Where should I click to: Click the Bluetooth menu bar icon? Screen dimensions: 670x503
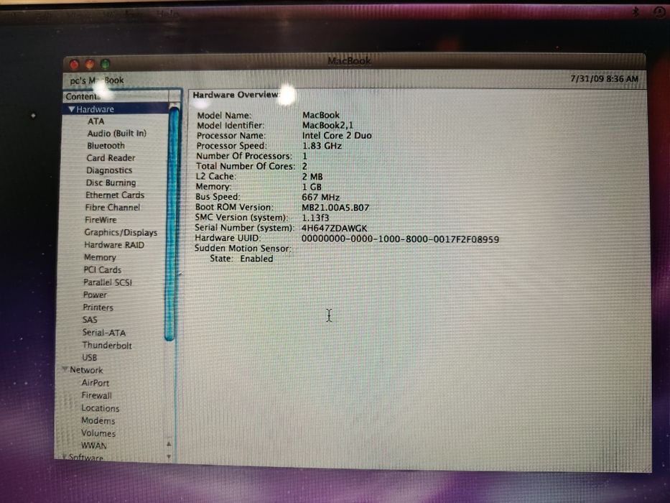tap(636, 11)
